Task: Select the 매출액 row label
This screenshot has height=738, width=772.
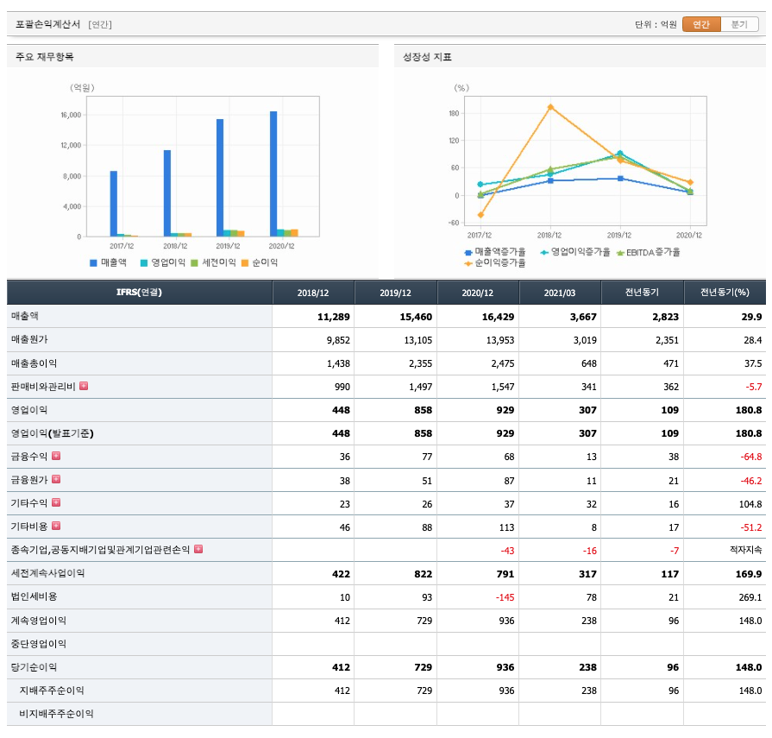Action: tap(25, 316)
